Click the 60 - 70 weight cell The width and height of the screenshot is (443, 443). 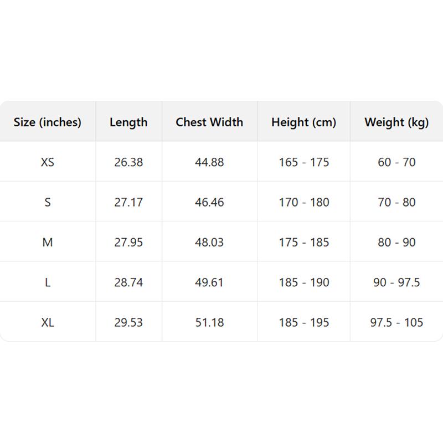pyautogui.click(x=396, y=162)
